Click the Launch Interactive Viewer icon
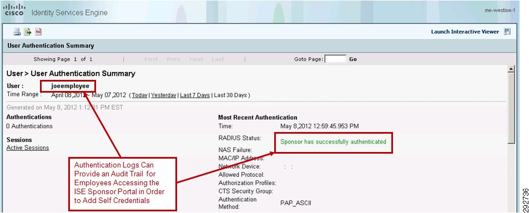The image size is (529, 213). pos(507,32)
